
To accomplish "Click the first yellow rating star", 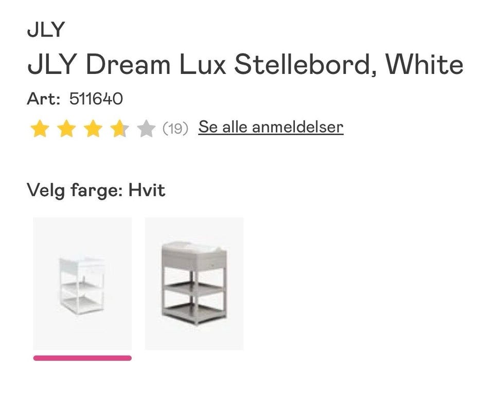I will (40, 128).
